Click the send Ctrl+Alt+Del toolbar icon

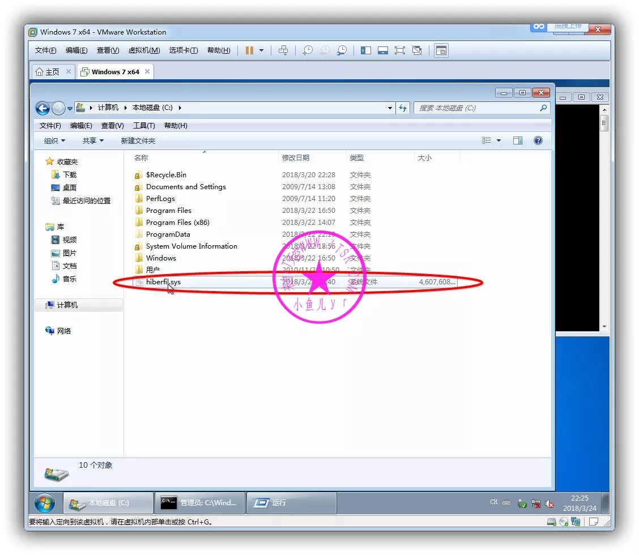coord(284,50)
